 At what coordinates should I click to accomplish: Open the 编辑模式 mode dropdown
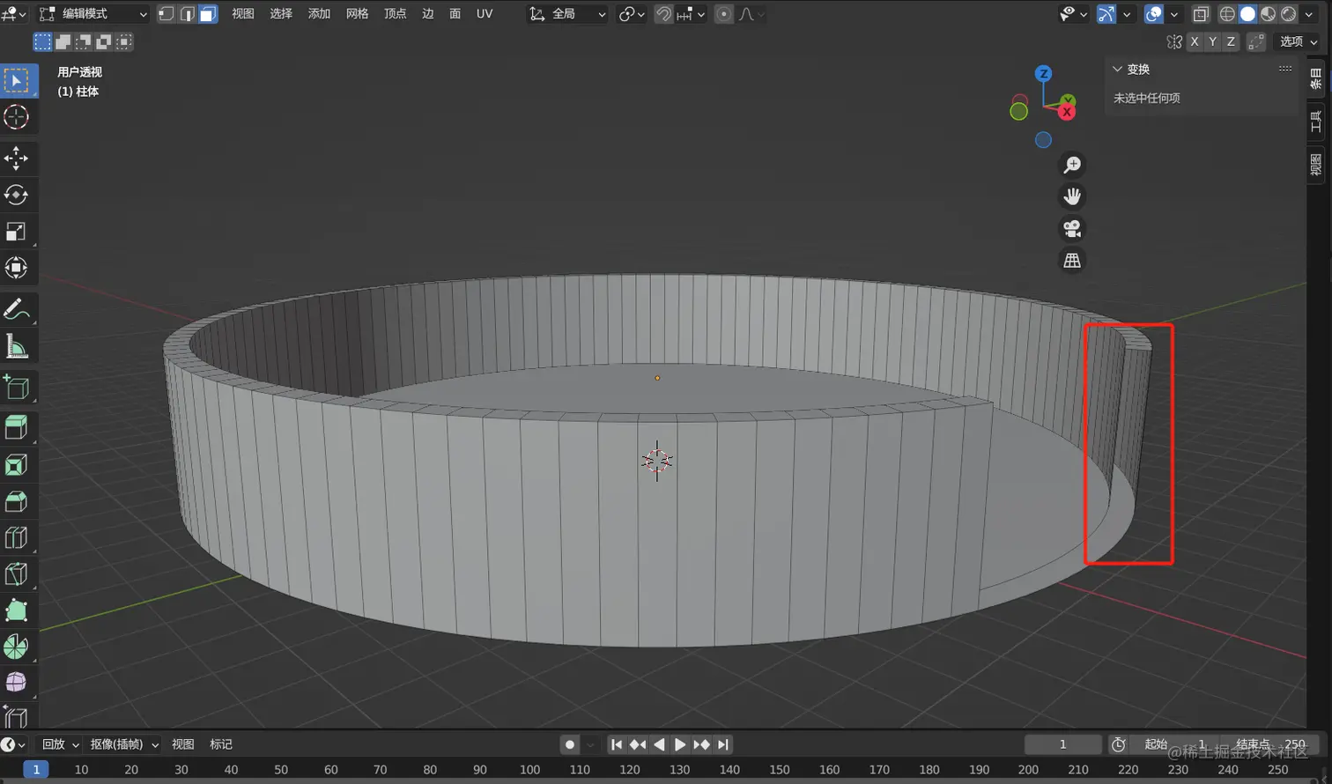(x=93, y=13)
